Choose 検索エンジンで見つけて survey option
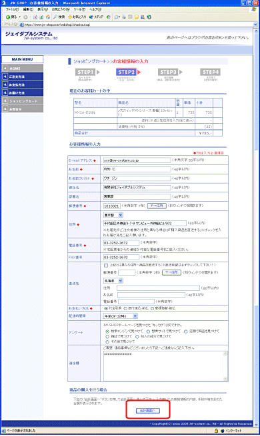The image size is (260, 436). pos(107,331)
